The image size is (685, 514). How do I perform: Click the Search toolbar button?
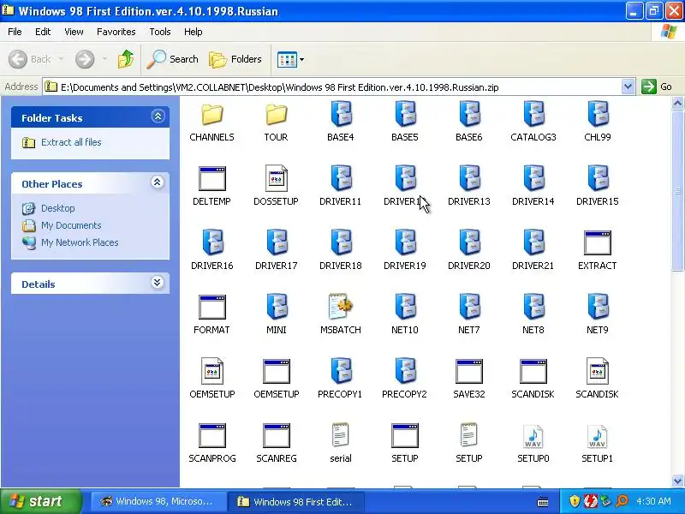(173, 59)
